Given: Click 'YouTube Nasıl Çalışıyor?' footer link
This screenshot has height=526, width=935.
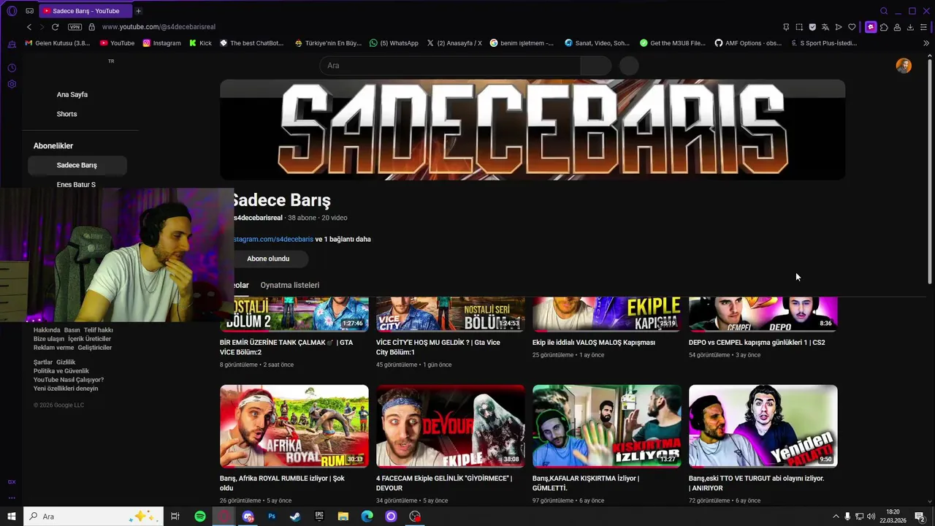Looking at the screenshot, I should (x=69, y=380).
